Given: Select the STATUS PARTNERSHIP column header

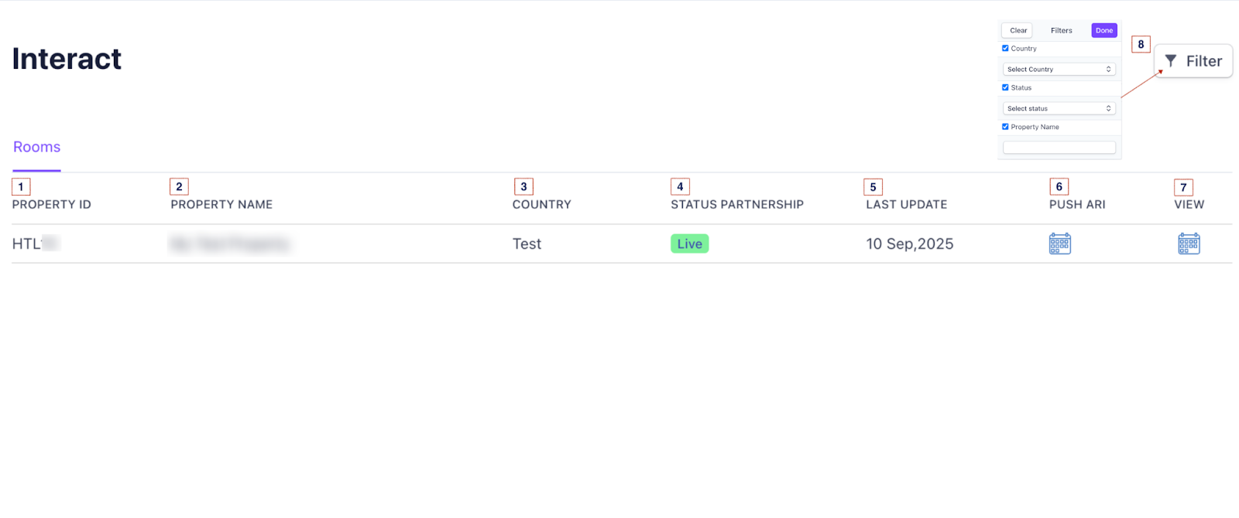Looking at the screenshot, I should (736, 204).
